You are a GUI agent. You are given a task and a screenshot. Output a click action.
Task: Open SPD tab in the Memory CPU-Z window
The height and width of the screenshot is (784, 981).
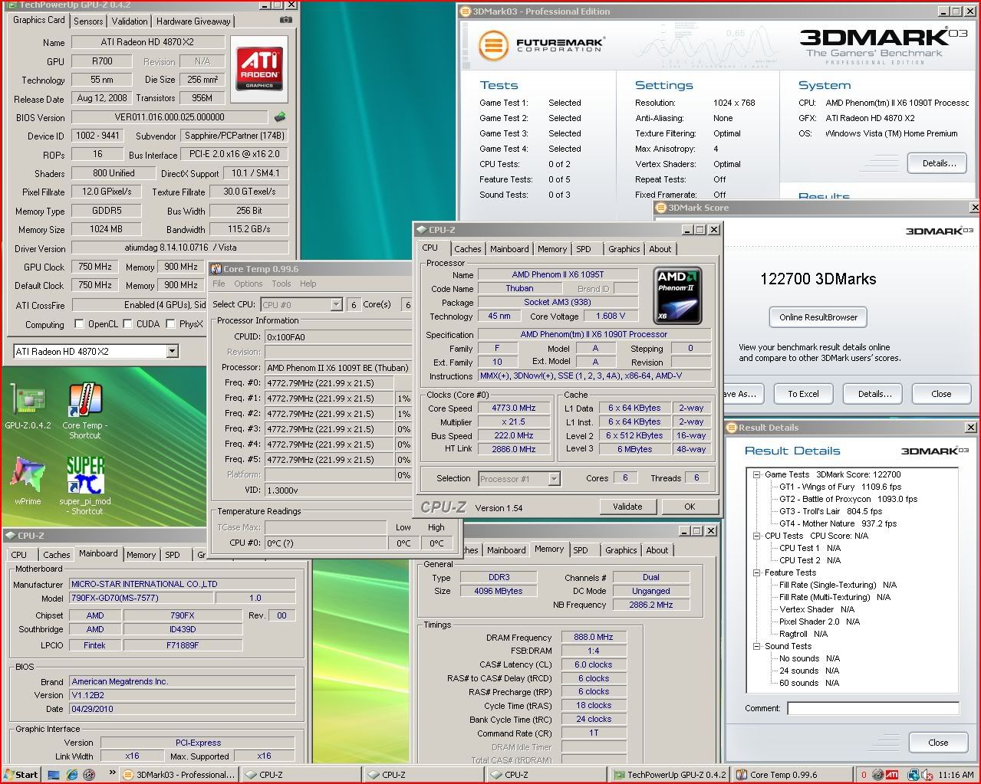[581, 550]
